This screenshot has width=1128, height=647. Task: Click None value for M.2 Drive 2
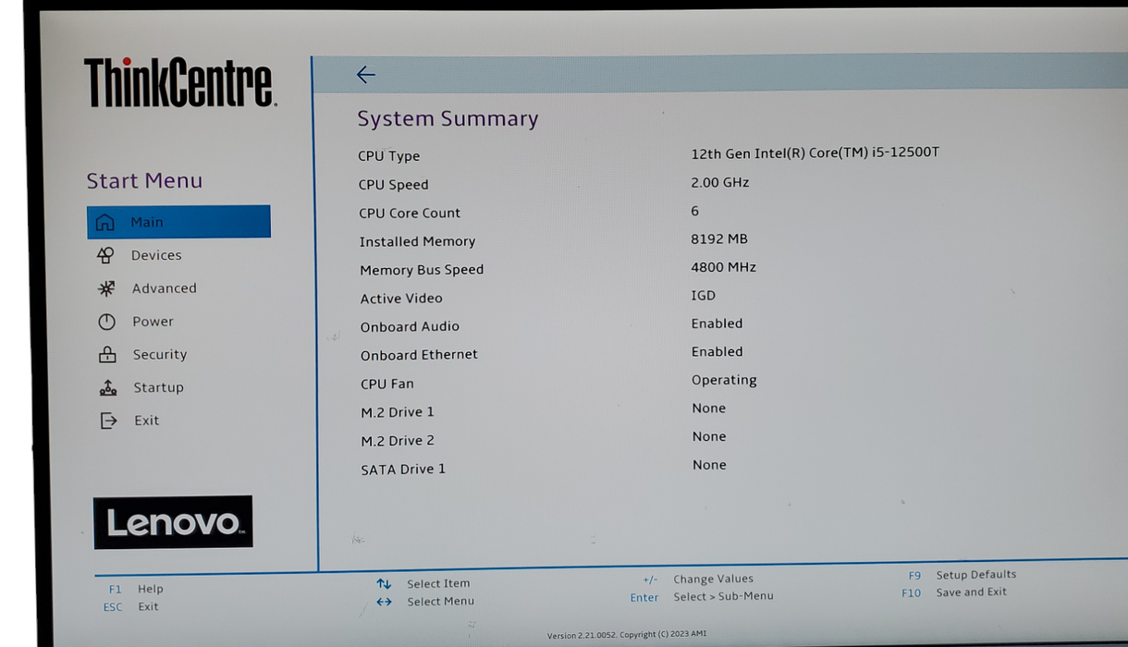[709, 436]
